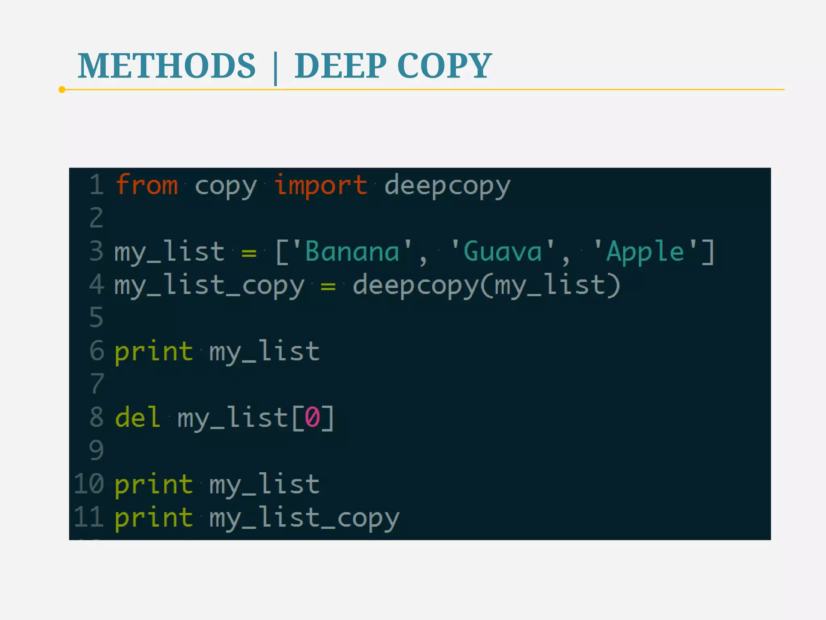Click the 'import' keyword on line 1
Screen dimensions: 826x620
point(321,186)
